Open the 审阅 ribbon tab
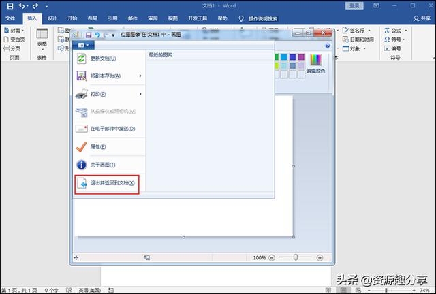Viewport: 436px width, 294px height. [153, 18]
